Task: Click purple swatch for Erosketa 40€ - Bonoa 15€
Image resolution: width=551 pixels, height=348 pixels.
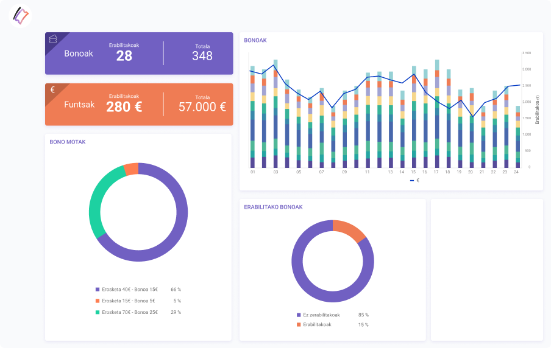Action: click(98, 290)
